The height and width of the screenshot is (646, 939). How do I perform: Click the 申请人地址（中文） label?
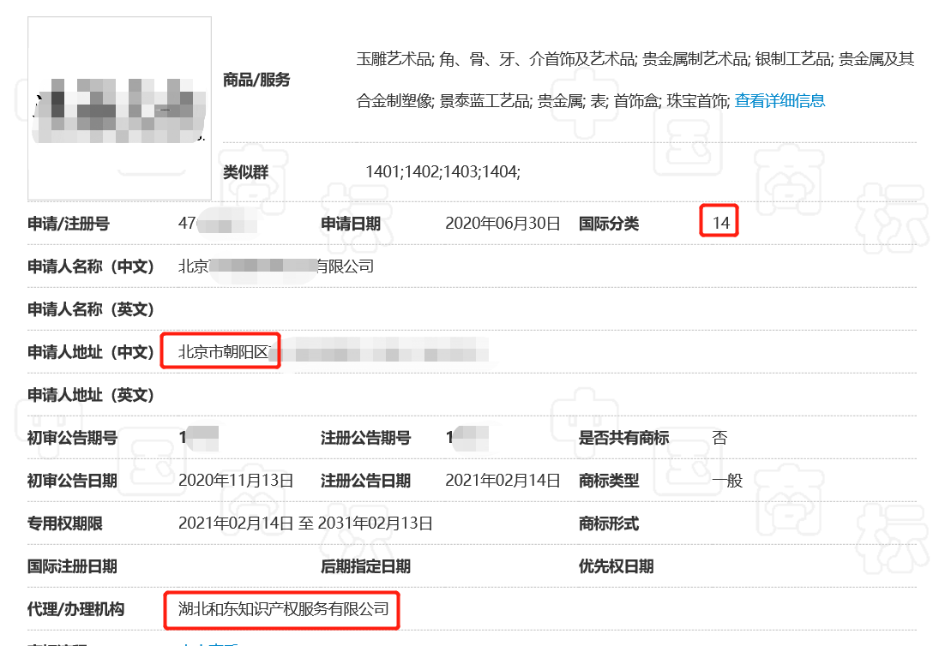pyautogui.click(x=91, y=352)
